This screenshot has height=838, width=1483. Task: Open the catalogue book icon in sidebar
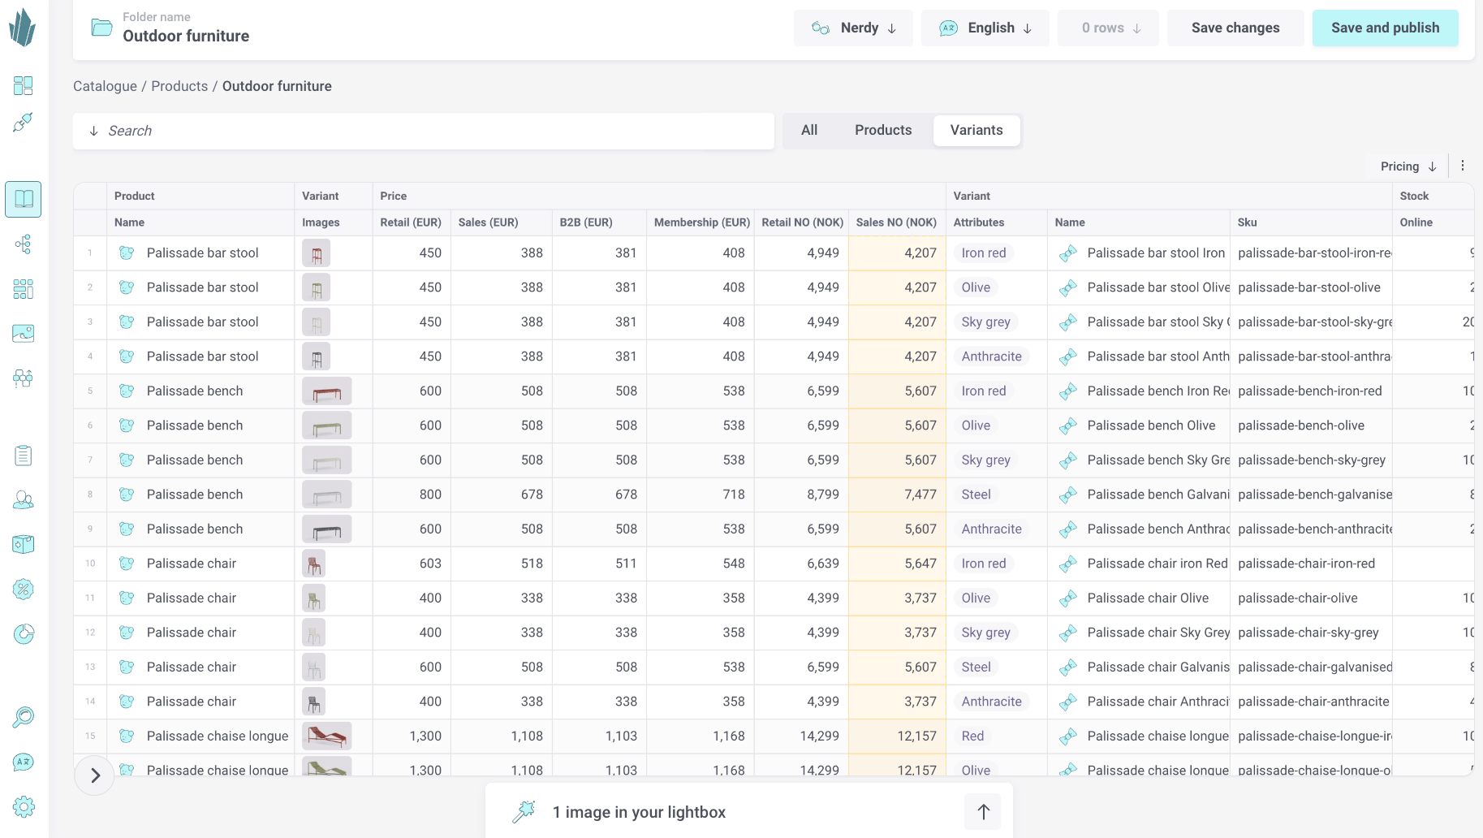point(24,199)
